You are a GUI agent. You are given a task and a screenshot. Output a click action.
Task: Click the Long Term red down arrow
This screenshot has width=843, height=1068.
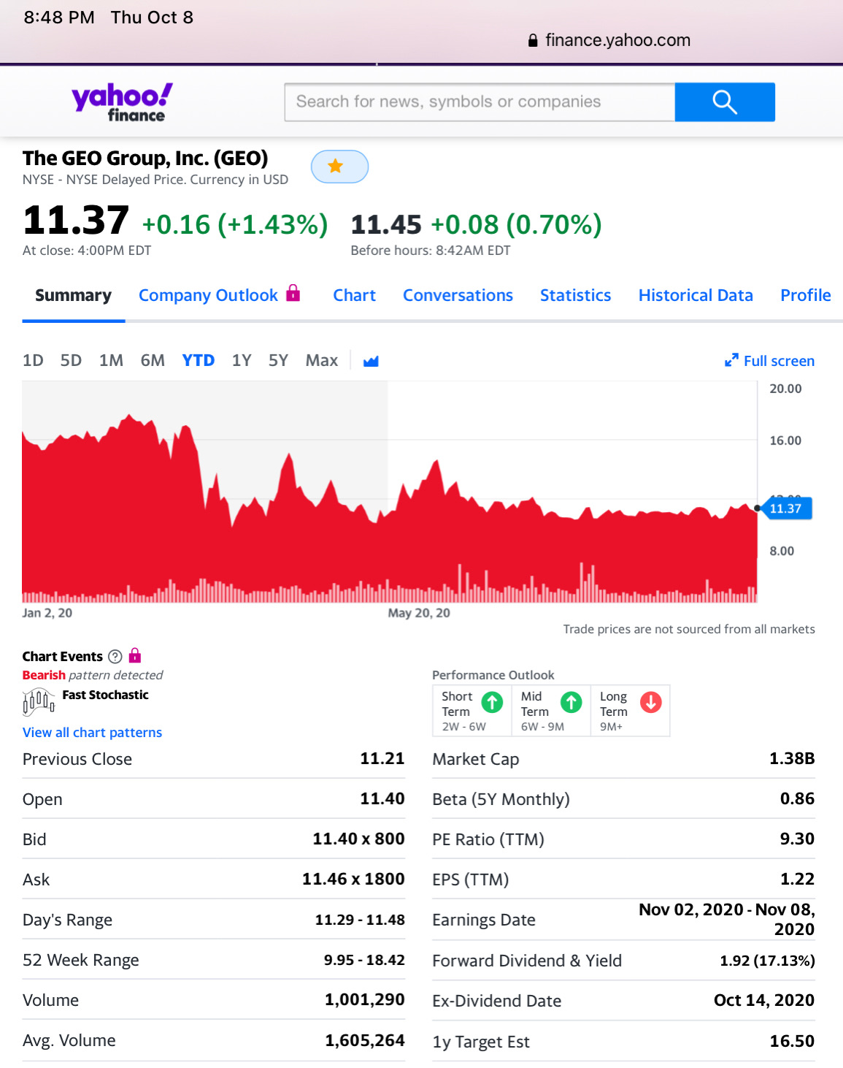[650, 703]
